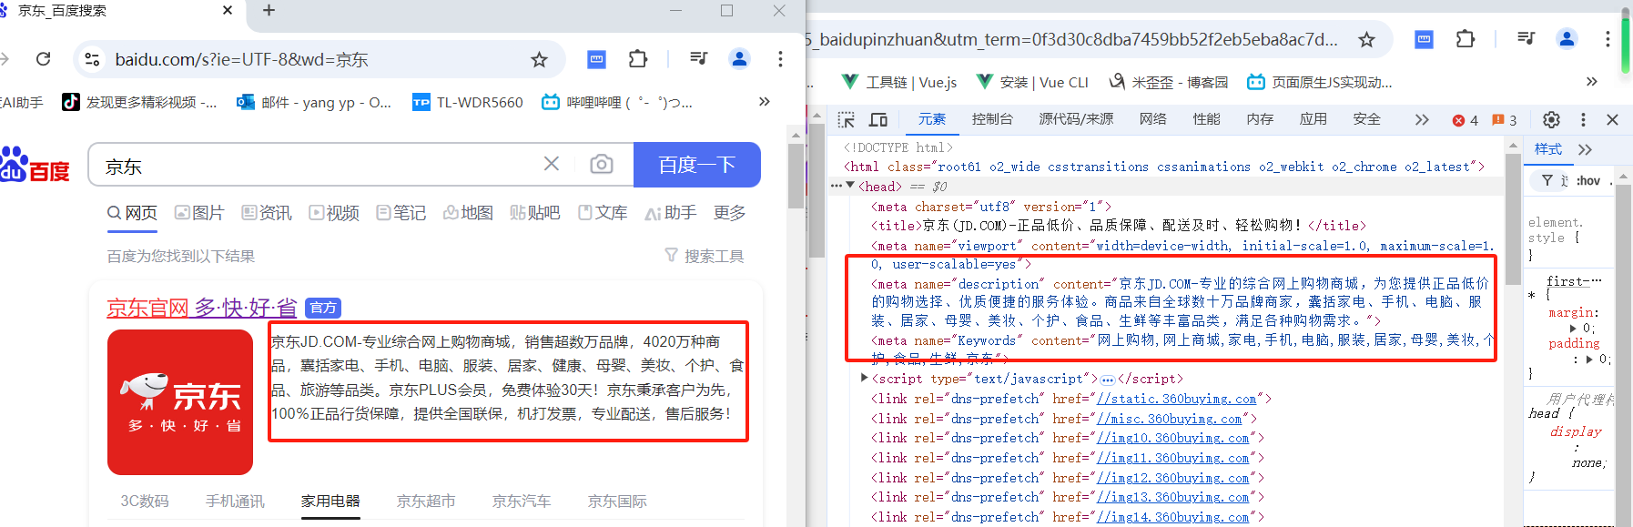Toggle device toolbar in DevTools
Image resolution: width=1633 pixels, height=527 pixels.
pyautogui.click(x=878, y=120)
